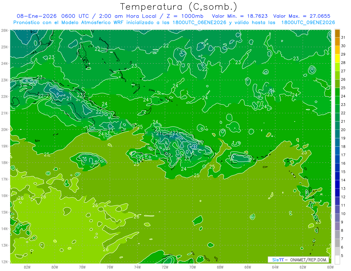
Task: Click the 17N latitude axis label
Action: (x=4, y=179)
